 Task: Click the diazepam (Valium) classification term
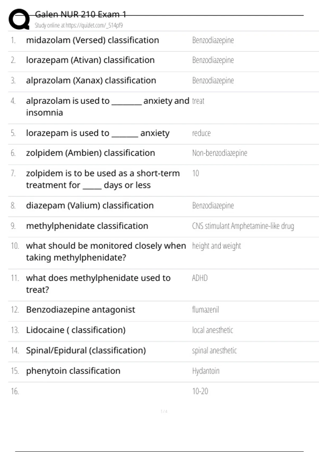pyautogui.click(x=90, y=206)
